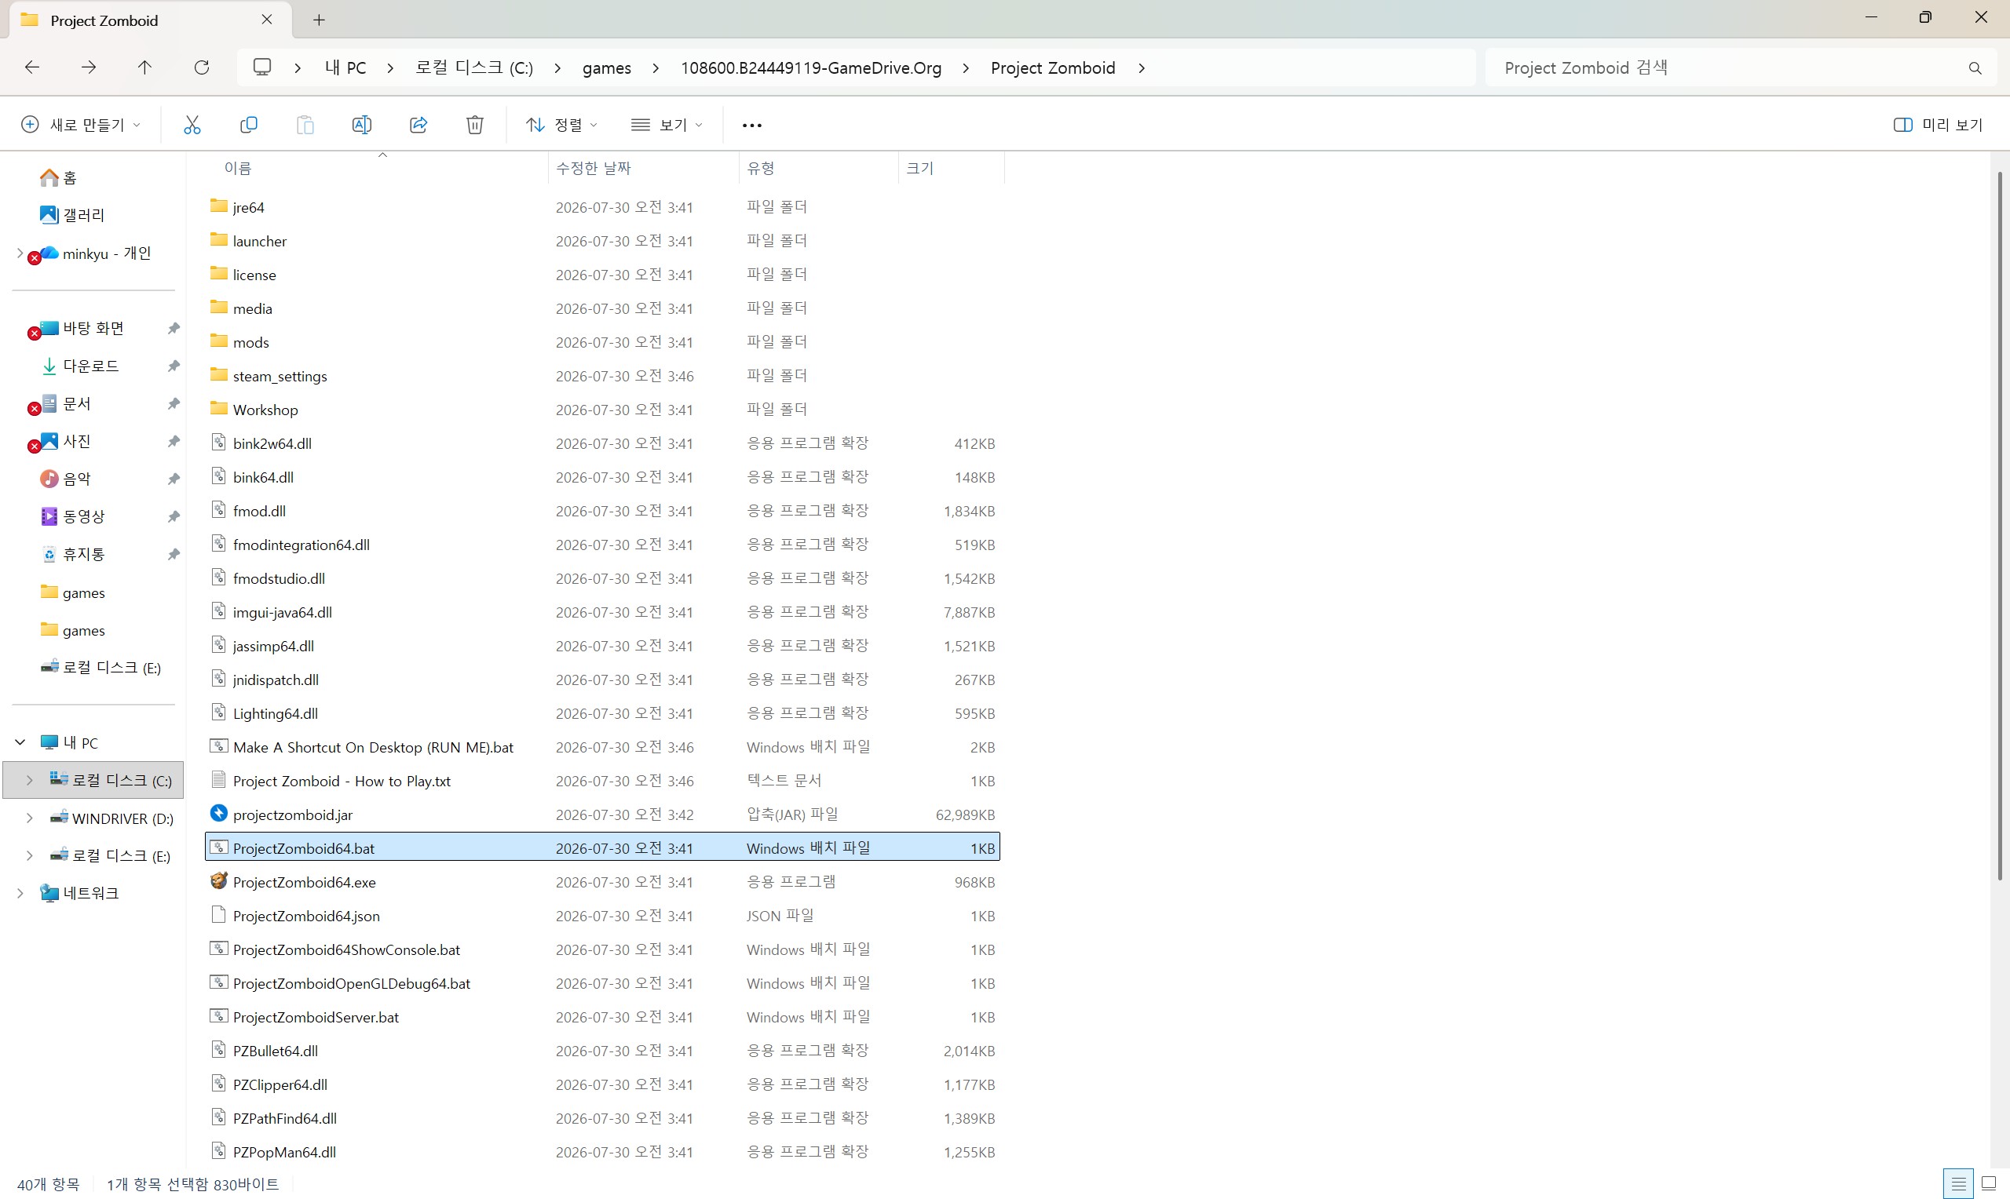Select ProjectZomboidServer.bat file name
Screen dimensions: 2010x1199
316,1017
